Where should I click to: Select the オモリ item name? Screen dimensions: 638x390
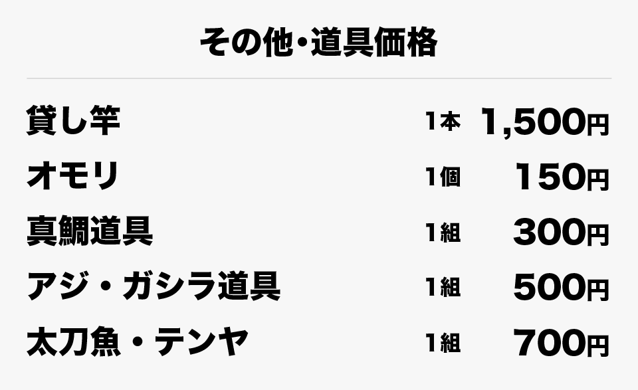click(x=72, y=175)
